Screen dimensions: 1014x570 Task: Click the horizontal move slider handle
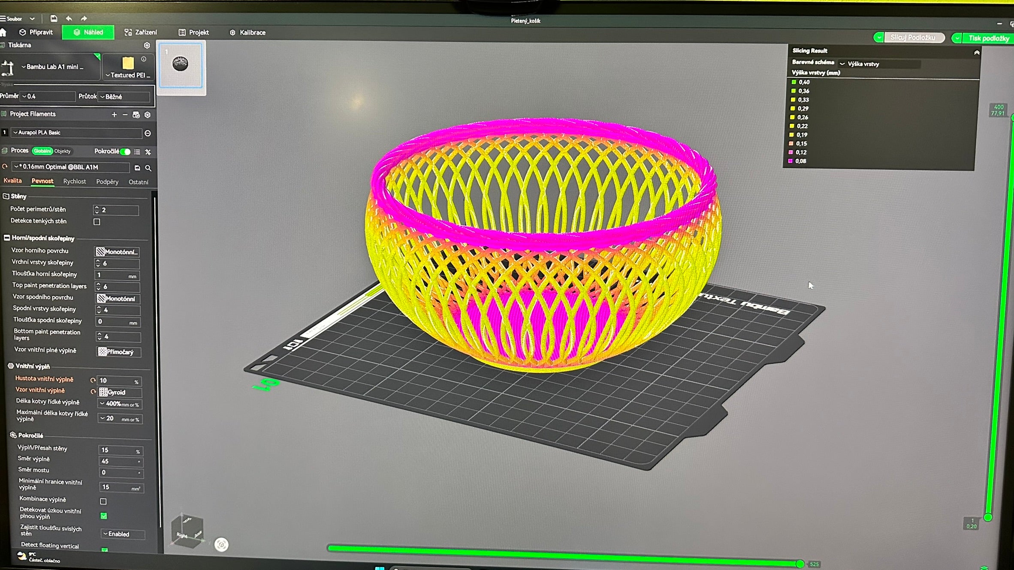(800, 564)
